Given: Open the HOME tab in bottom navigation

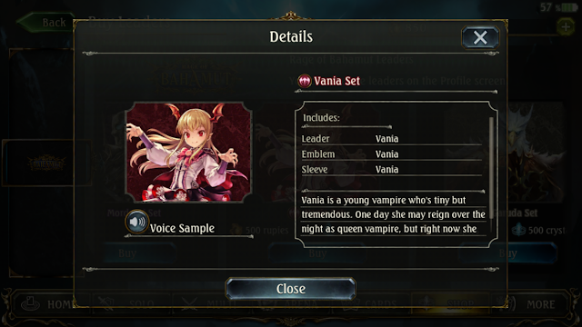Looking at the screenshot, I should point(48,304).
